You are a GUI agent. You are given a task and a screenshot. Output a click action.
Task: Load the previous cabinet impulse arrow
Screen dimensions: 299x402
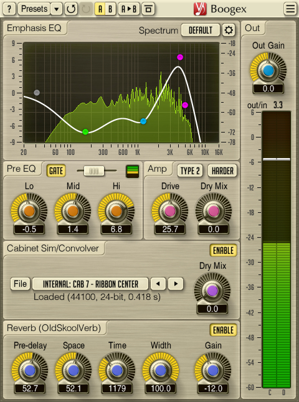[x=158, y=284]
